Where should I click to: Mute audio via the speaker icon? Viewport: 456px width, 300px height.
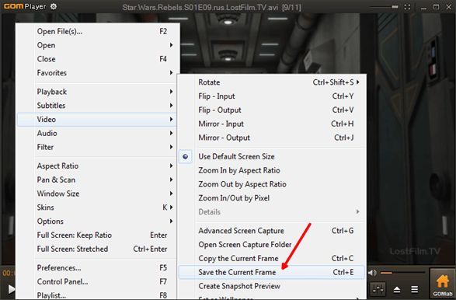click(x=372, y=273)
